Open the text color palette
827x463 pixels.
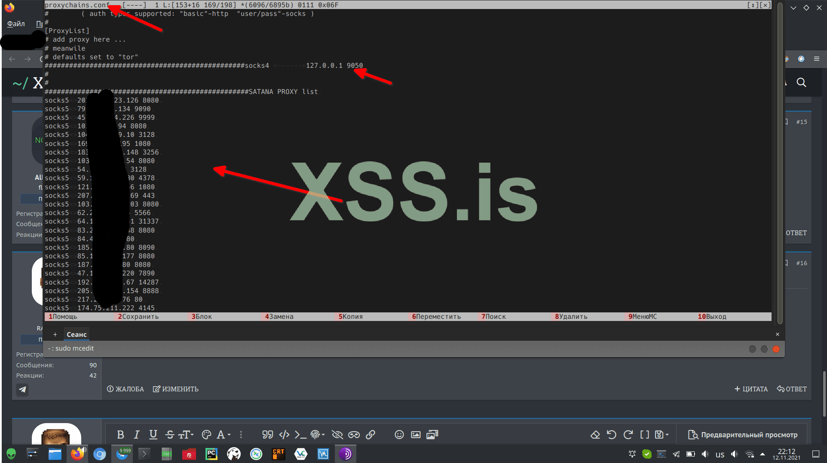pyautogui.click(x=206, y=435)
